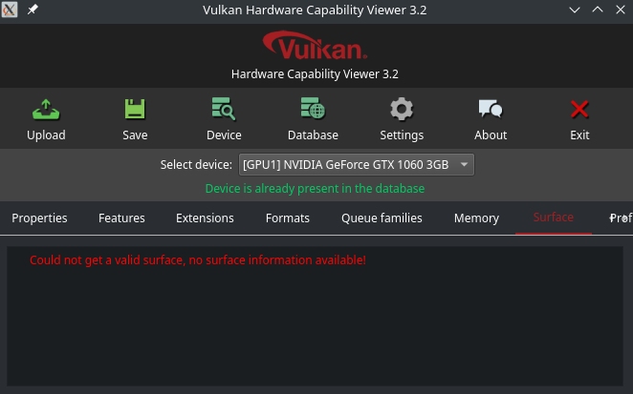Click the device dropdown arrow
Viewport: 633px width, 394px height.
click(465, 165)
